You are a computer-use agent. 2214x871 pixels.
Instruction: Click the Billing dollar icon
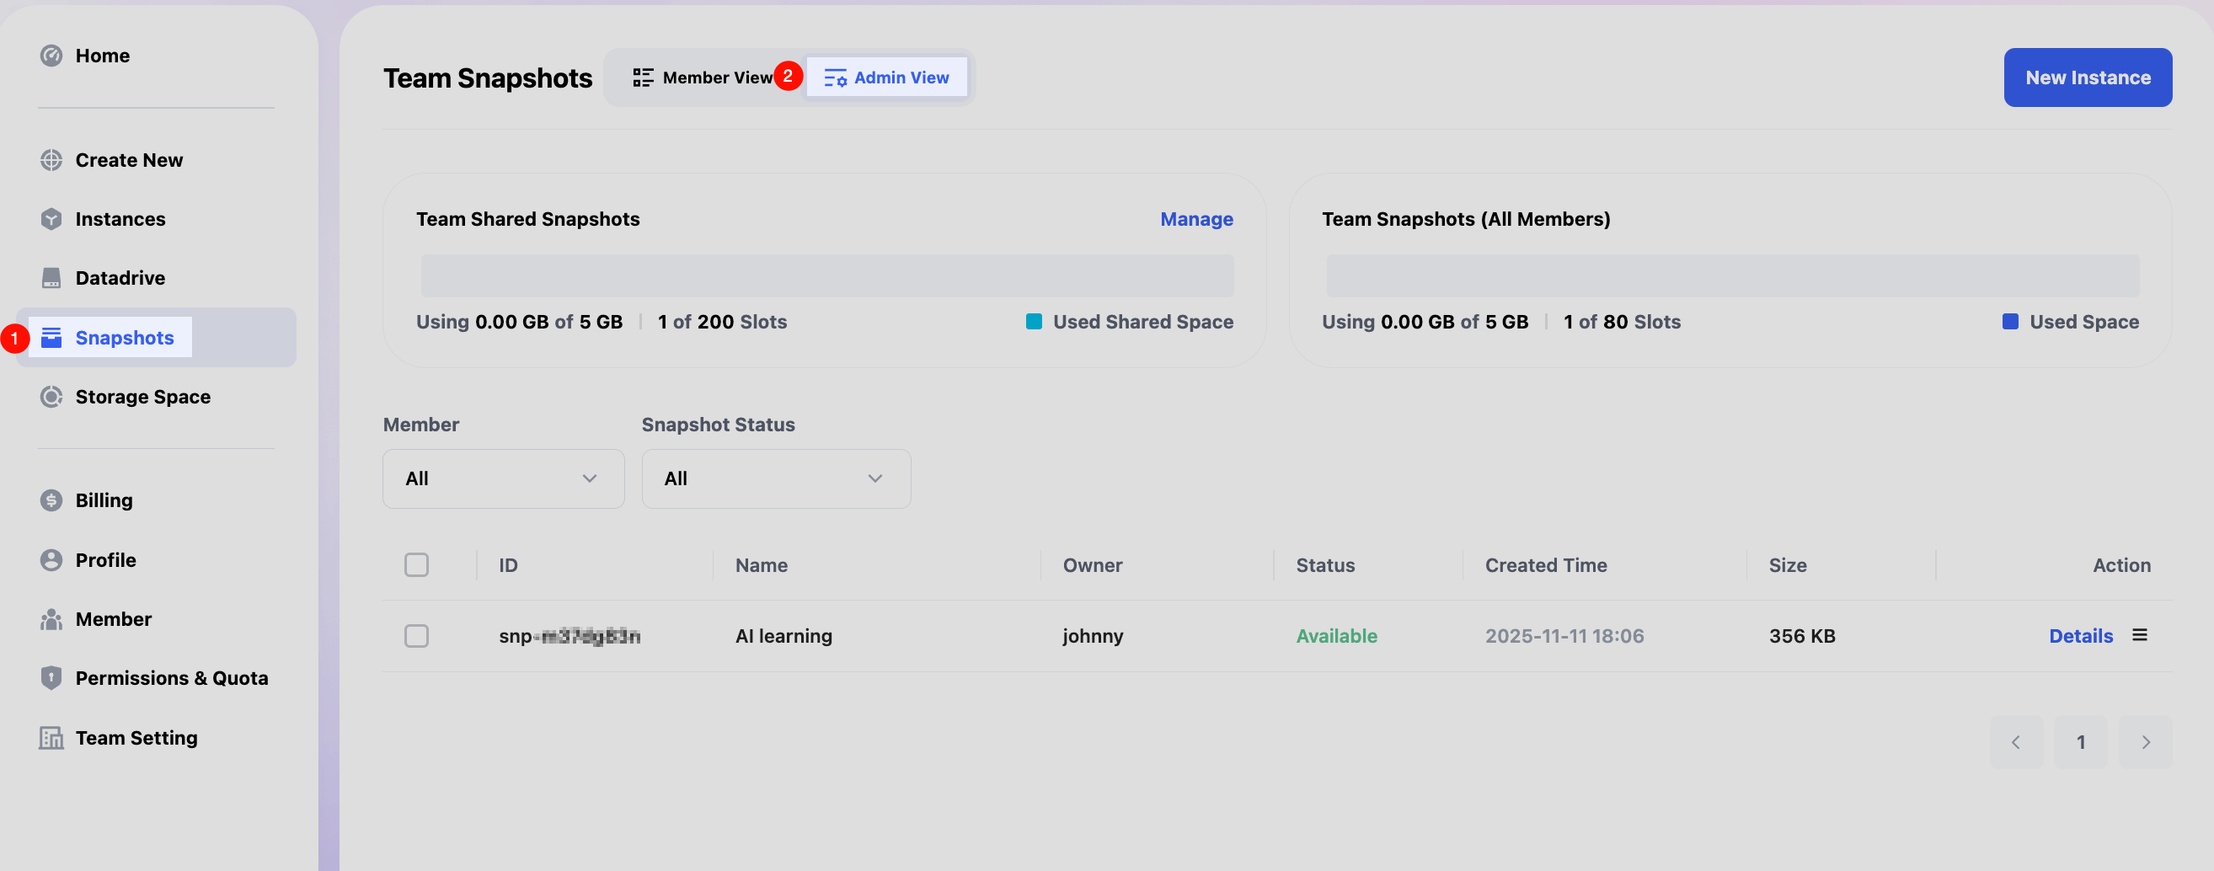(51, 500)
